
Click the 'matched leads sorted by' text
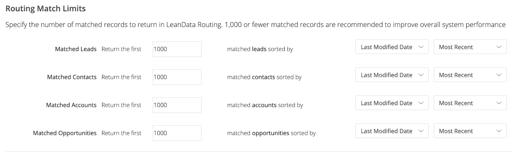point(260,49)
